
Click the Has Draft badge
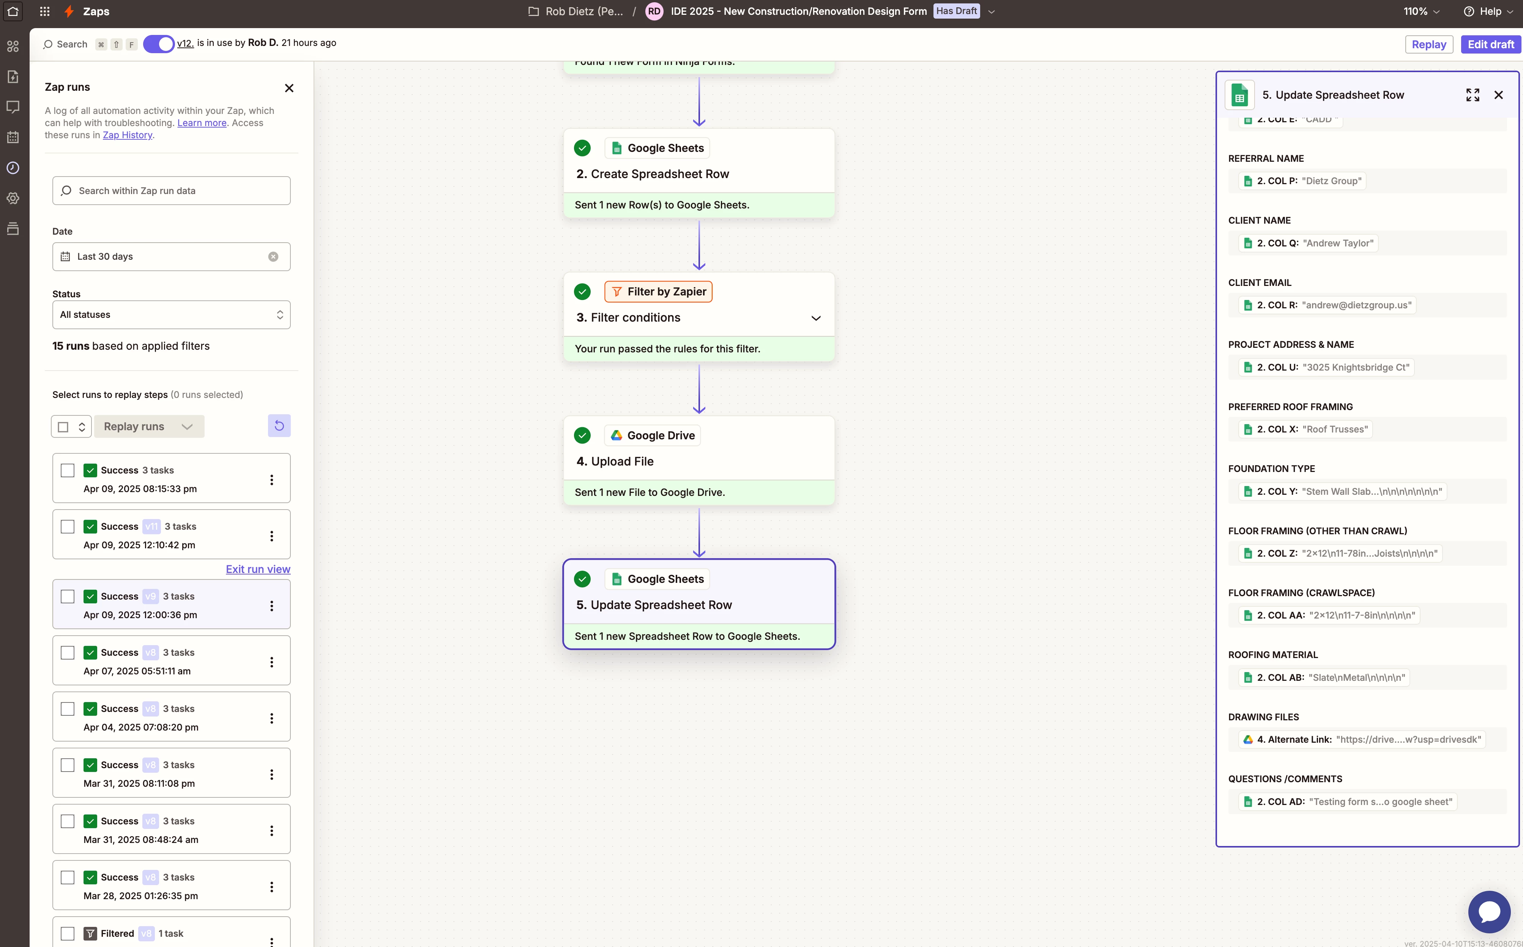956,11
